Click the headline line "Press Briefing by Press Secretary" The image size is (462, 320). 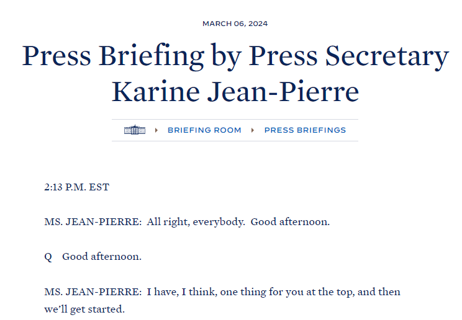[235, 56]
